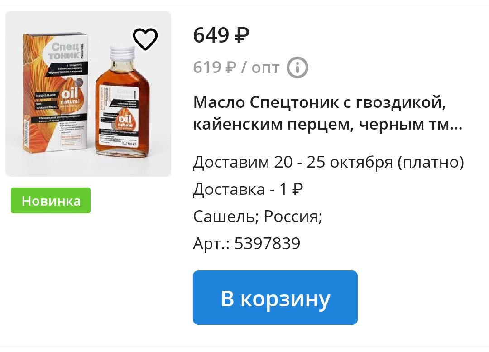Open wholesale price info icon
The width and height of the screenshot is (489, 352).
click(297, 68)
